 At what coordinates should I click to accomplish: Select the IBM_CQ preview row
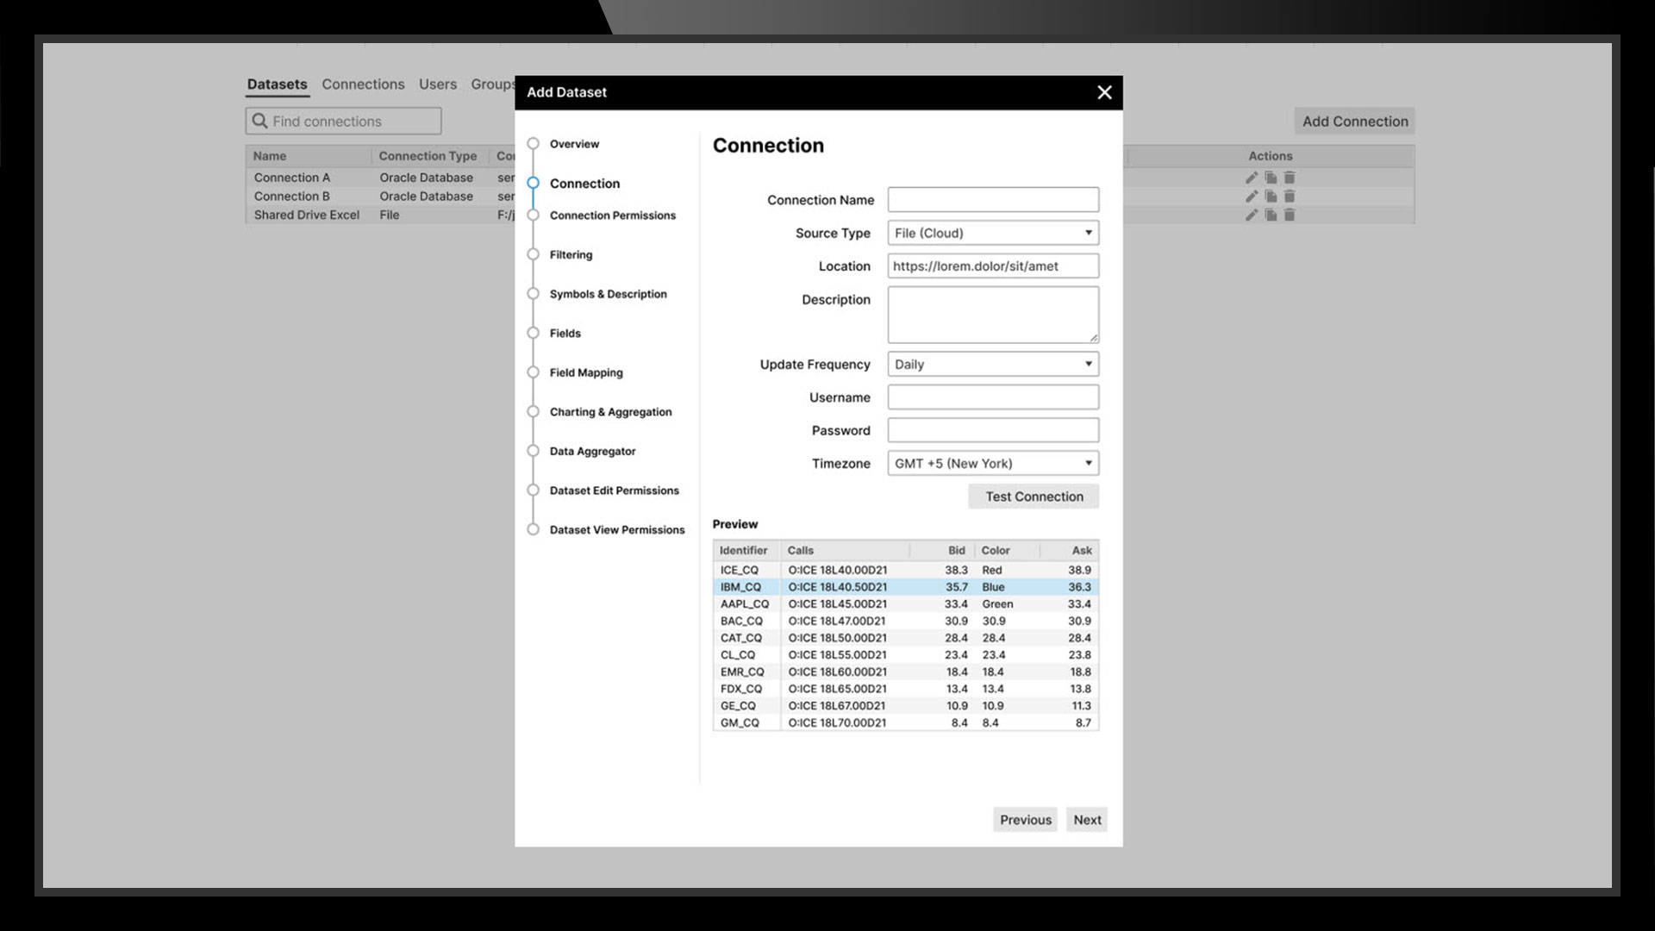coord(906,587)
